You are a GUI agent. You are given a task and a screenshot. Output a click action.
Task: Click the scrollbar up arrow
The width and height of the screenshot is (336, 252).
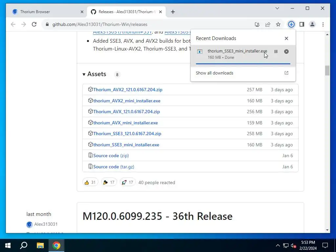click(x=327, y=34)
